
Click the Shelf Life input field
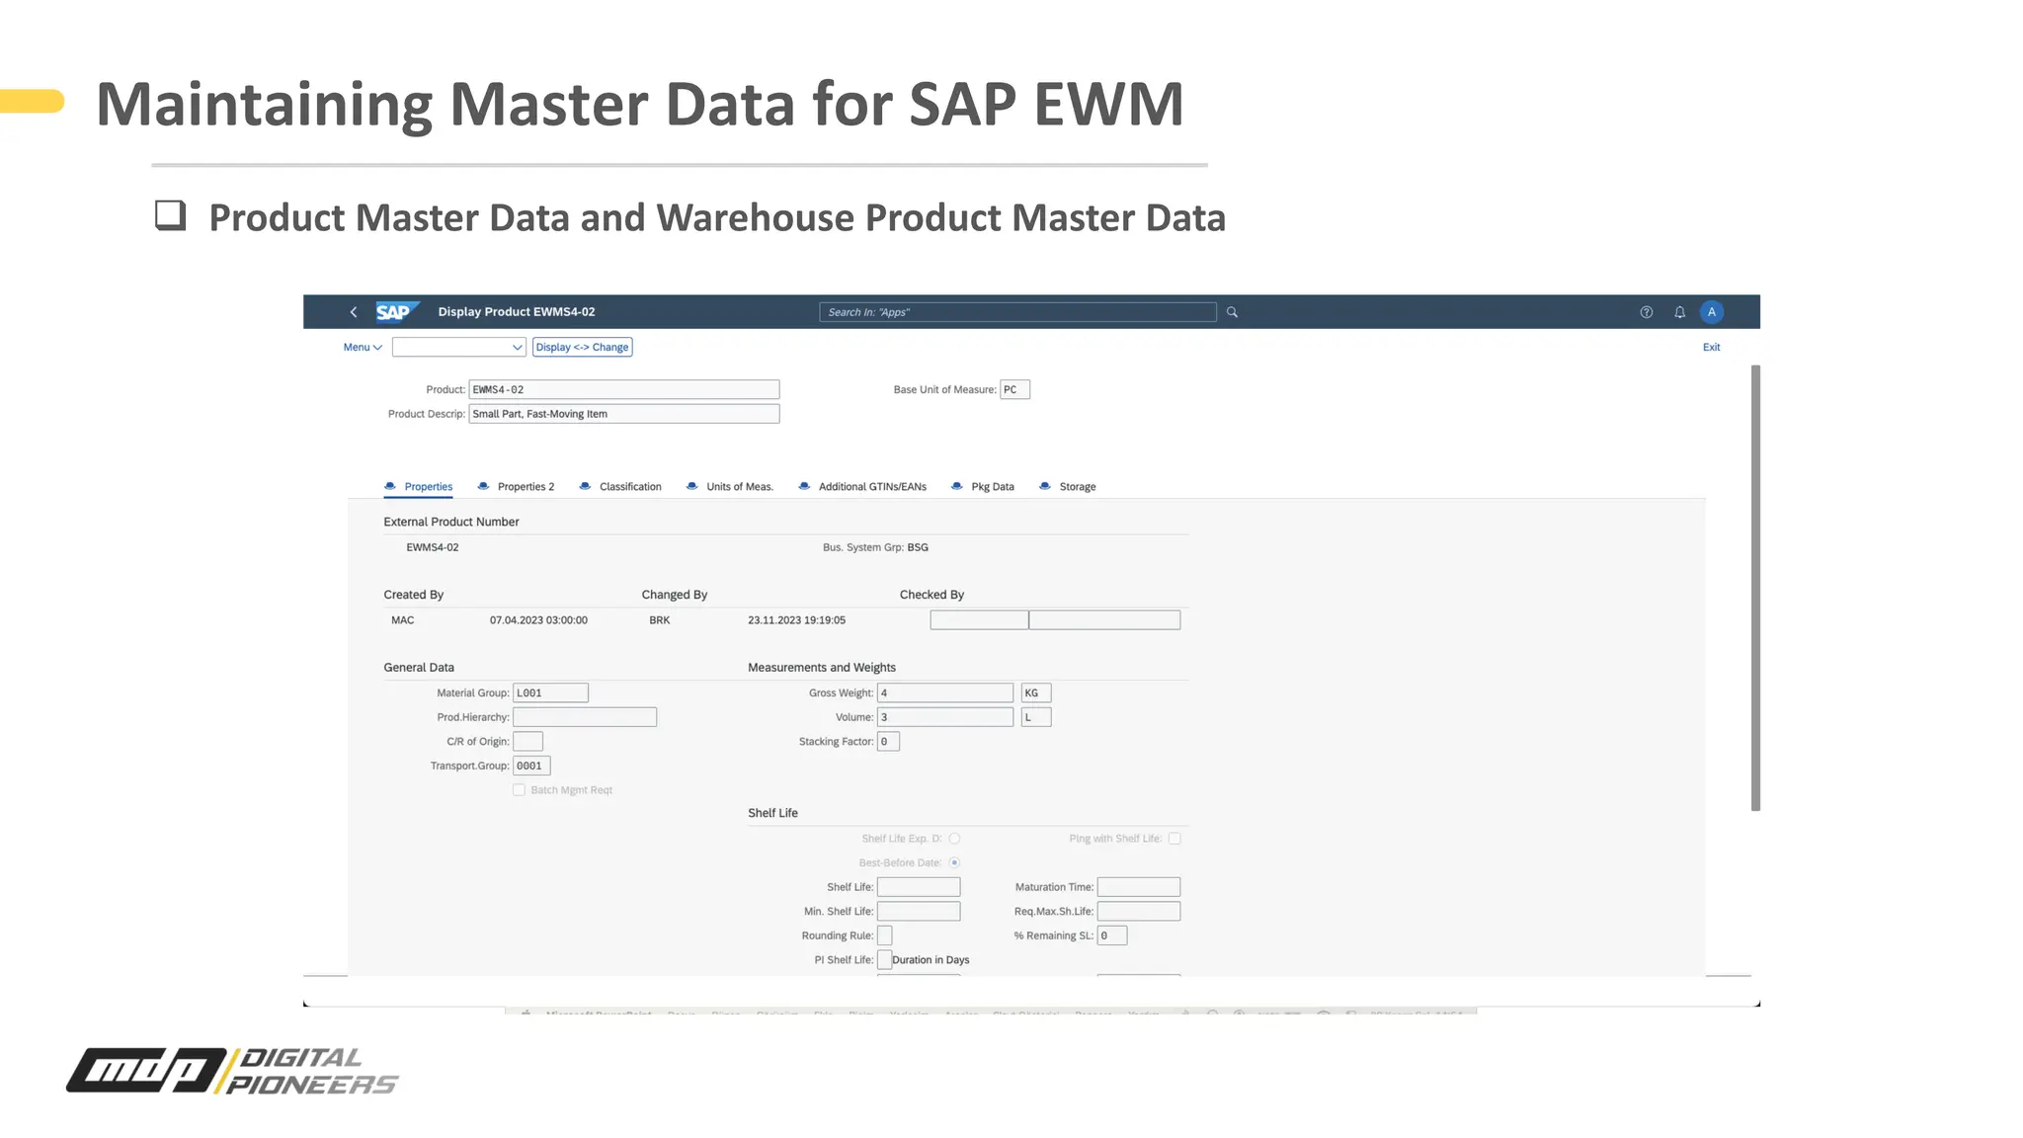coord(919,888)
